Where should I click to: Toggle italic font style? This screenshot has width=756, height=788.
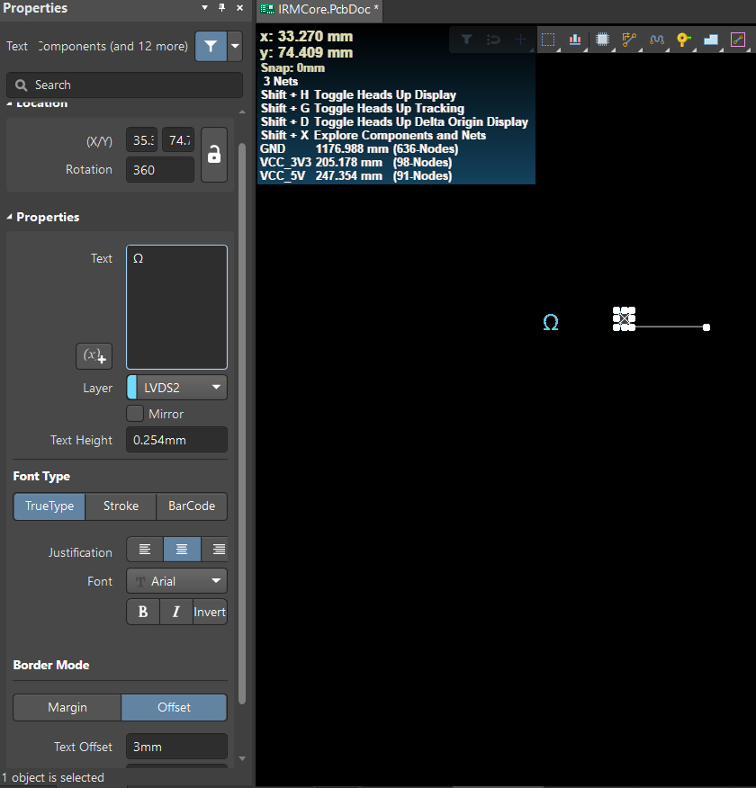pos(176,612)
